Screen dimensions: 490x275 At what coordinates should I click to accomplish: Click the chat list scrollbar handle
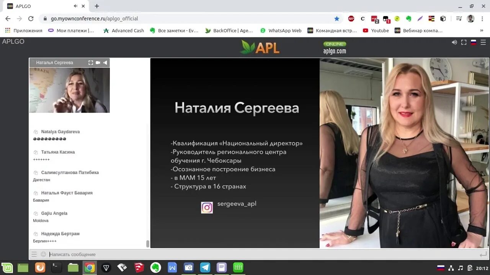(148, 244)
